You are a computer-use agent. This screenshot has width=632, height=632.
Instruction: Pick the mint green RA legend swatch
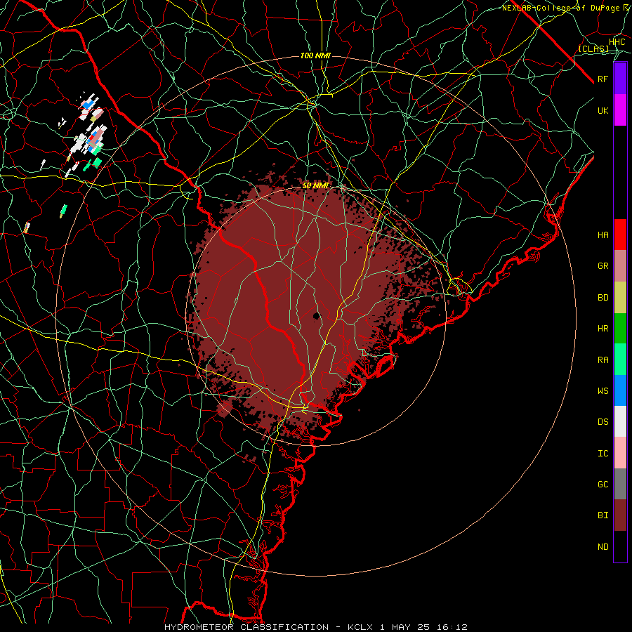tap(620, 360)
